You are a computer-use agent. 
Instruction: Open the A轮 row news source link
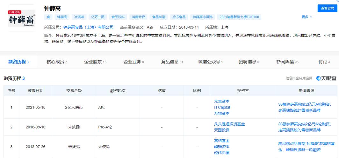pyautogui.click(x=305, y=107)
